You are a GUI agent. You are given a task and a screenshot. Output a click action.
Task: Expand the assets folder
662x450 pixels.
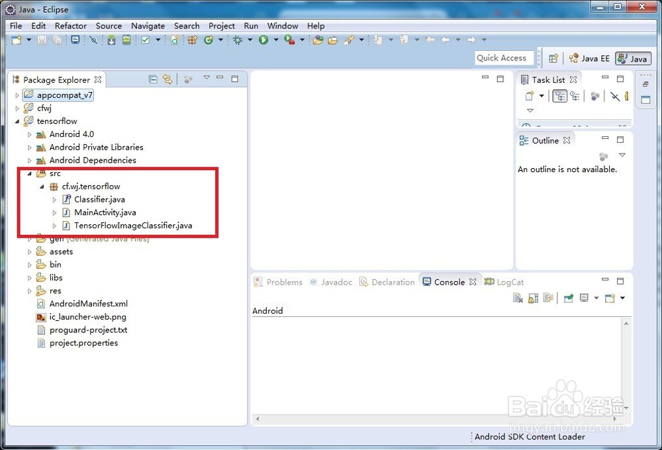coord(30,252)
